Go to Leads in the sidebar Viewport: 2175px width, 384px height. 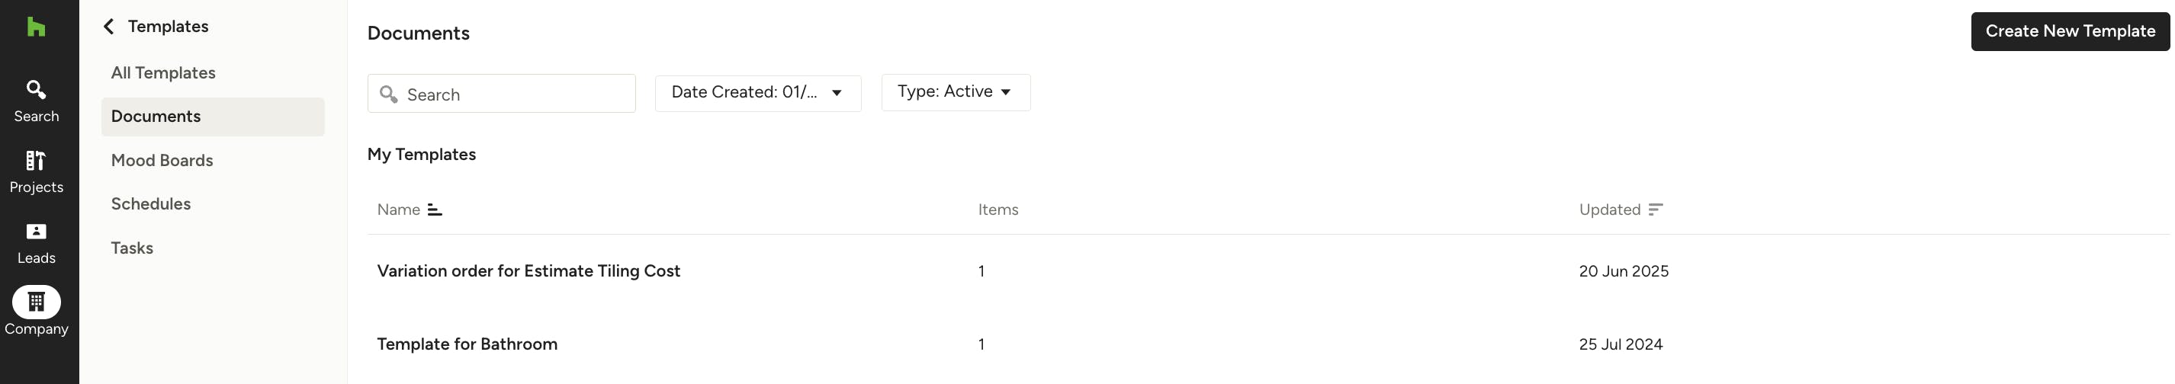coord(37,242)
